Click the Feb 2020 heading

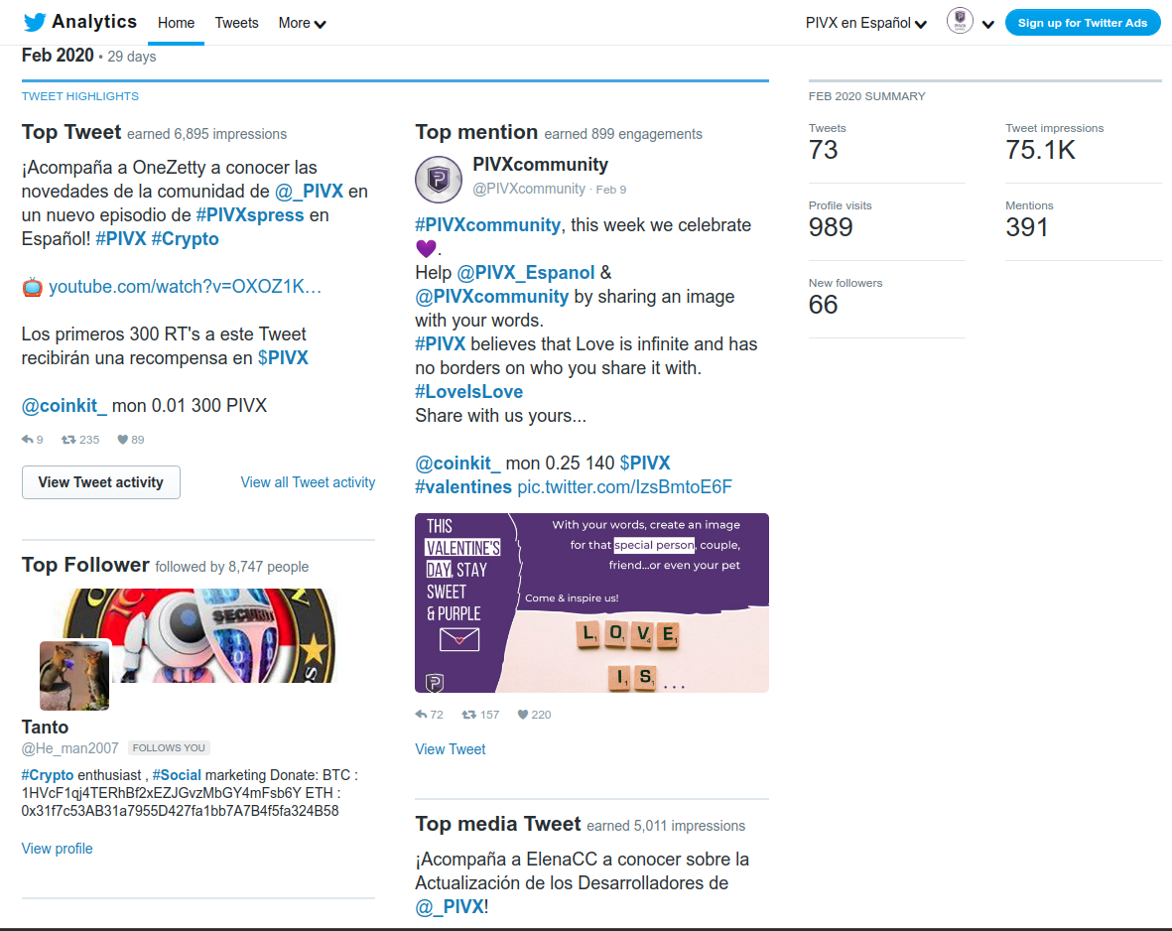click(x=58, y=57)
